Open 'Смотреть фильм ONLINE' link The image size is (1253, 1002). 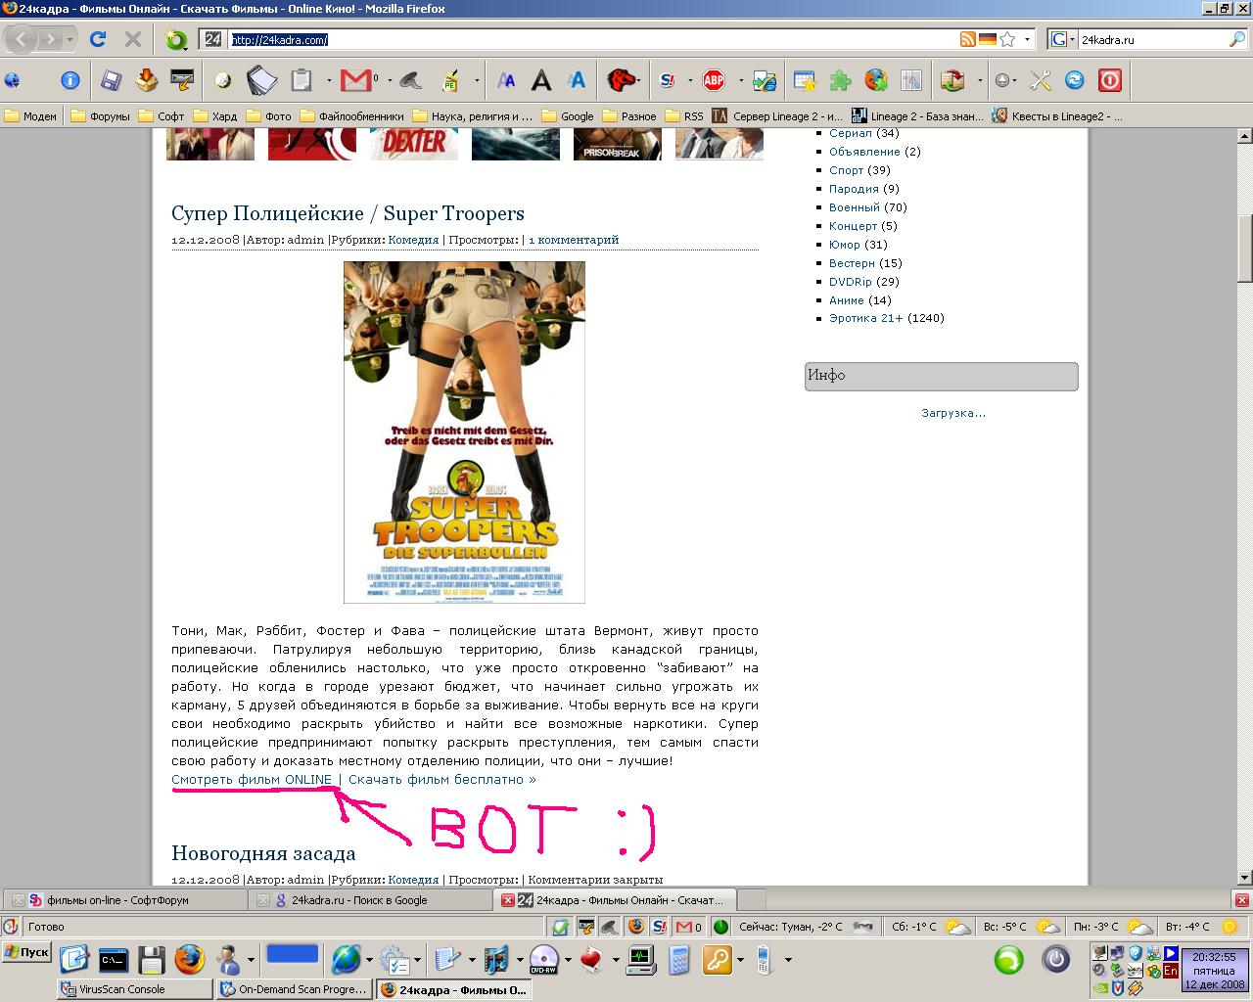coord(252,780)
